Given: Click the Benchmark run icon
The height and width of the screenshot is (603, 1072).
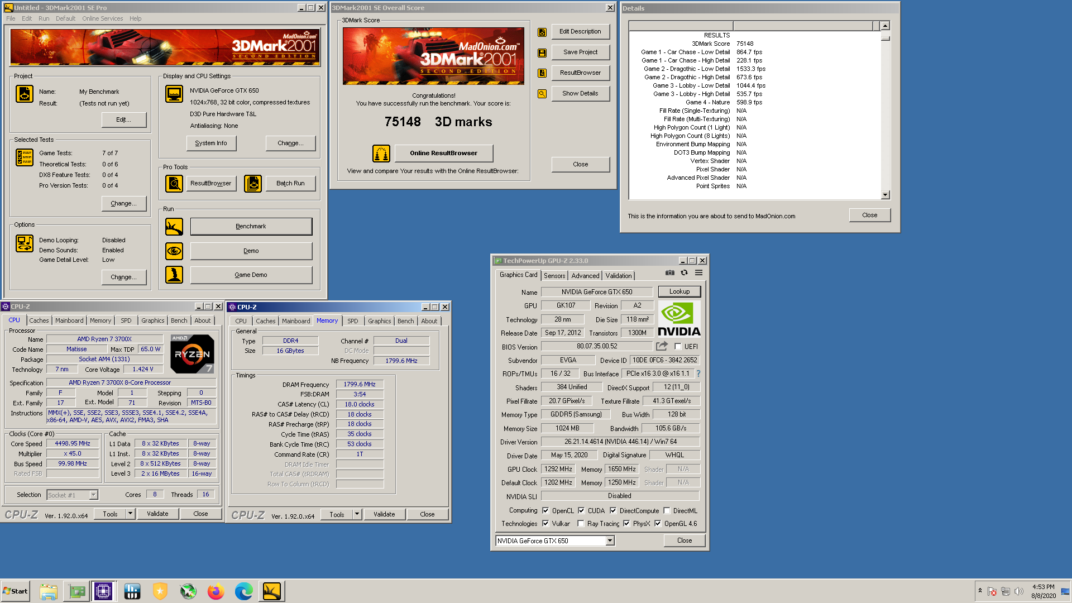Looking at the screenshot, I should (x=174, y=227).
